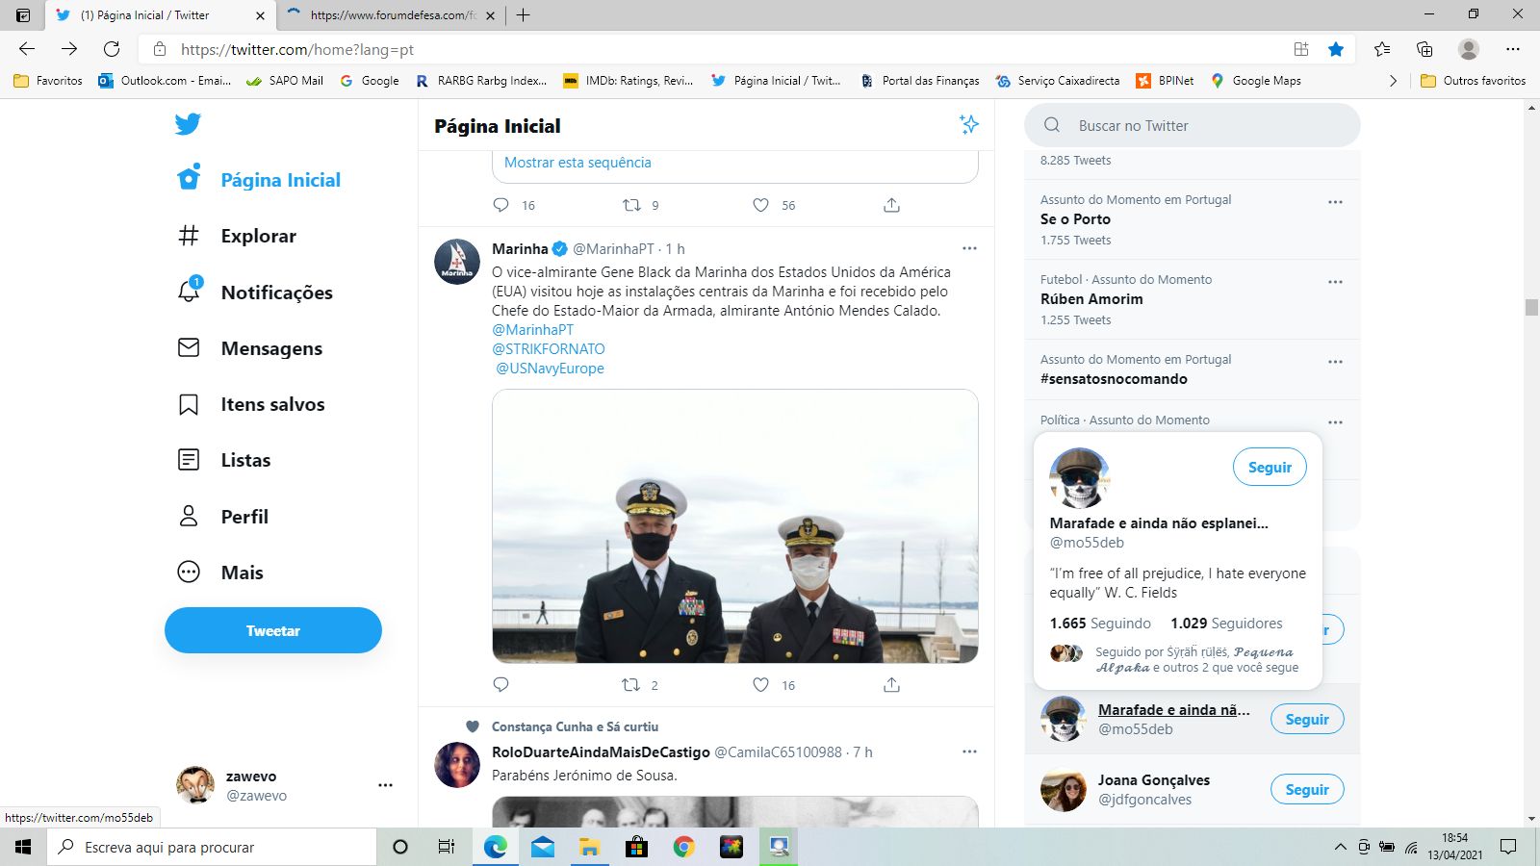This screenshot has height=866, width=1540.
Task: Open Joana Gonçalves profile
Action: click(x=1153, y=780)
